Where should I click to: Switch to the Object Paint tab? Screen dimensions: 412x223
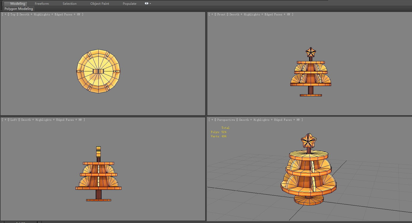click(100, 3)
